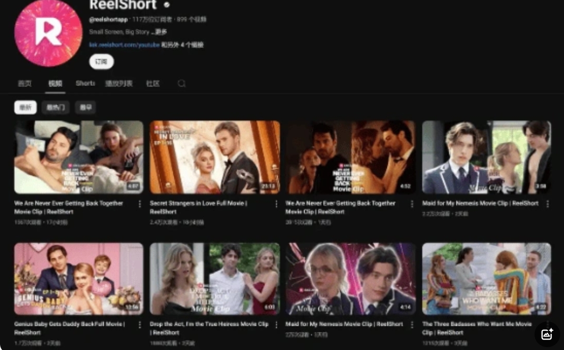Open the Community (社区) tab
Viewport: 564px width, 350px height.
point(153,84)
